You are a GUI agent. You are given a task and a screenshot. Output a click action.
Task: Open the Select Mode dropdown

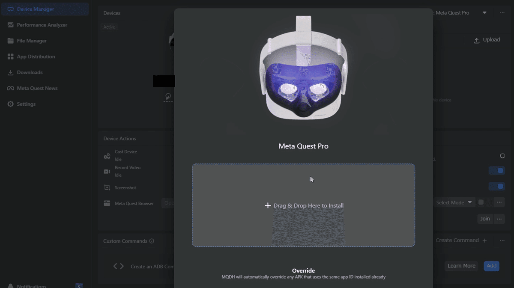[x=454, y=202]
